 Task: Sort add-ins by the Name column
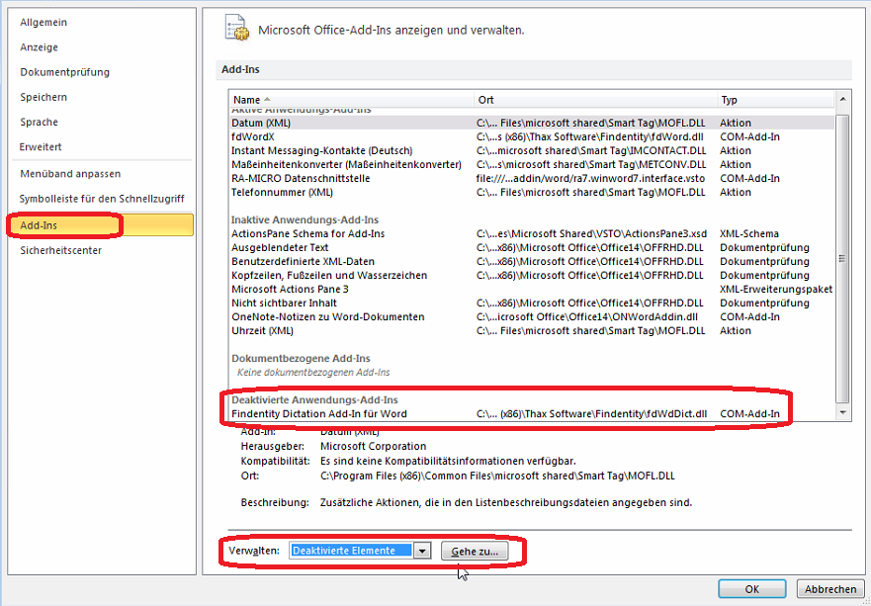(x=351, y=100)
